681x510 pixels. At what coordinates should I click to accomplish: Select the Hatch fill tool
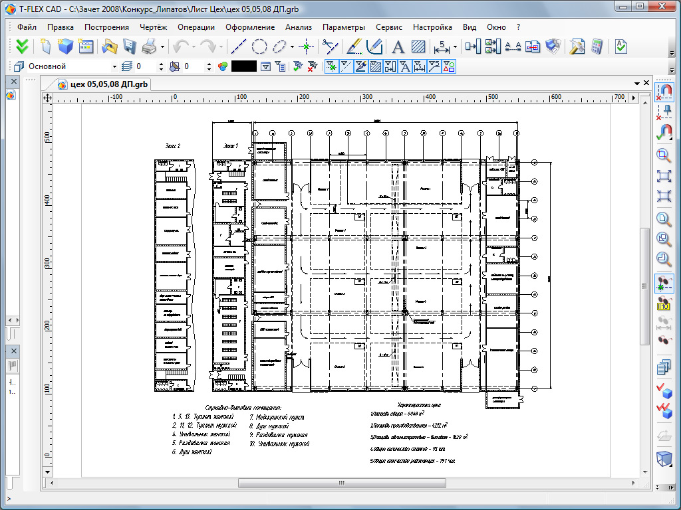[418, 46]
